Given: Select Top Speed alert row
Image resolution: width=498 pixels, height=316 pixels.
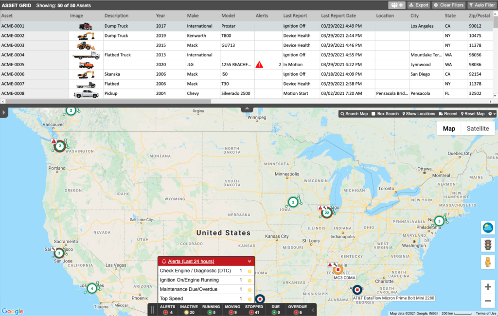Looking at the screenshot, I should point(206,298).
